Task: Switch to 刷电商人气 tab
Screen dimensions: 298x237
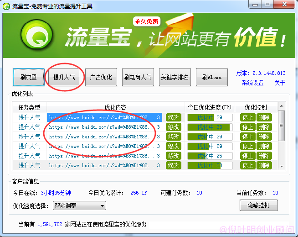Action: point(138,77)
